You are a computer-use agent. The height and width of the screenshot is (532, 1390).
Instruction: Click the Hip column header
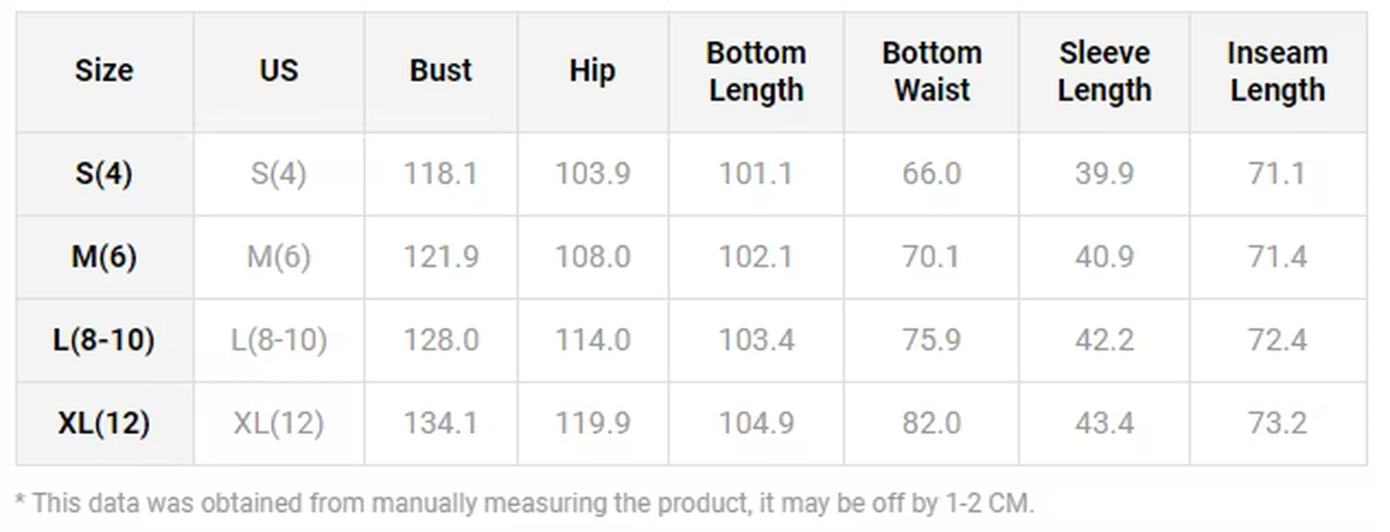592,71
